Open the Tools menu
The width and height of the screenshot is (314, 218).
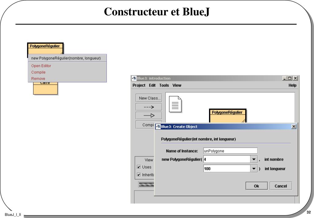[x=164, y=85]
